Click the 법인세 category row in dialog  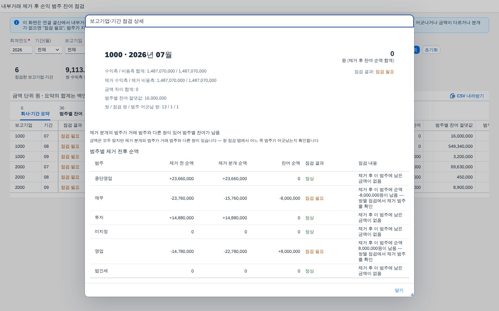coord(249,271)
